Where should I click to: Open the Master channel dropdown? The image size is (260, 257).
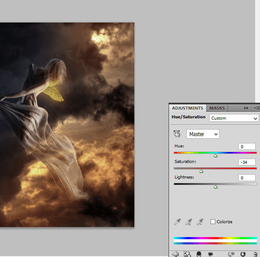(x=203, y=134)
